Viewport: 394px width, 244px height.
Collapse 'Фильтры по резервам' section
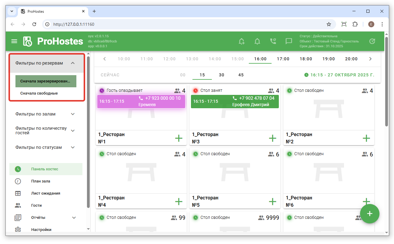pyautogui.click(x=72, y=63)
